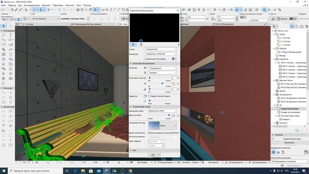The height and width of the screenshot is (174, 309).
Task: Select the Arrow selection tool in toolbox
Action: pos(4,26)
